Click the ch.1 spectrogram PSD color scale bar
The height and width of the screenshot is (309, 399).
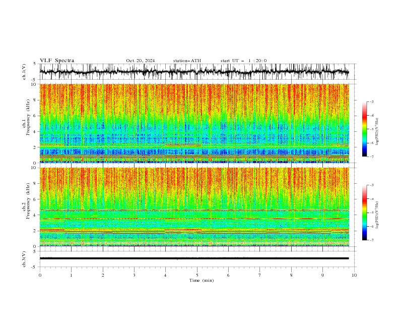pyautogui.click(x=364, y=129)
